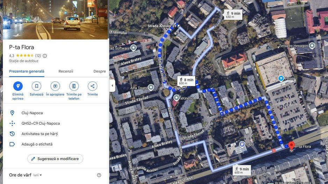328x184 pixels.
Task: Save the place with Salvează icon
Action: [36, 86]
